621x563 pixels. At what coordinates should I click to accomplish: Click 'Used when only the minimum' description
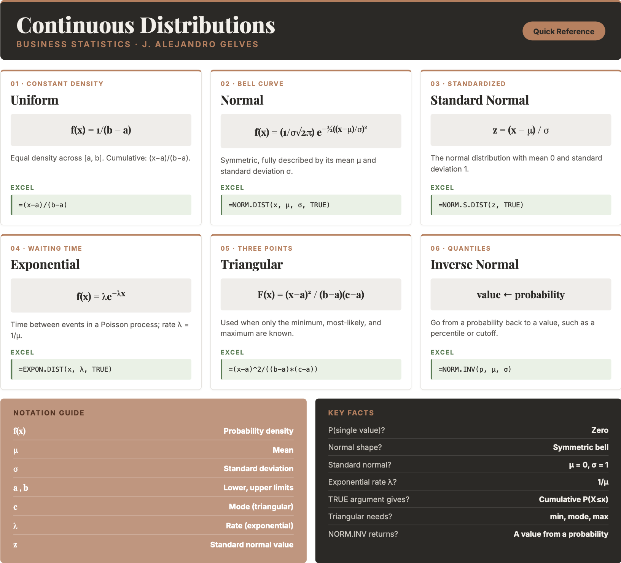pyautogui.click(x=301, y=328)
